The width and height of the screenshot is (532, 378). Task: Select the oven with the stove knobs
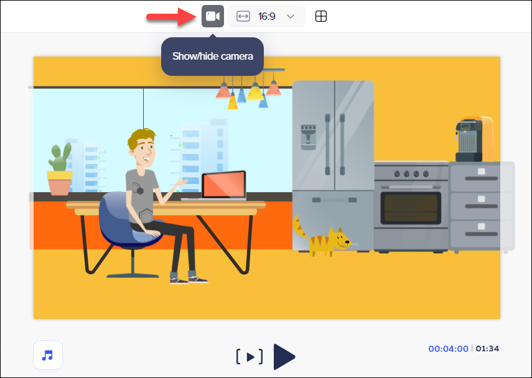411,205
